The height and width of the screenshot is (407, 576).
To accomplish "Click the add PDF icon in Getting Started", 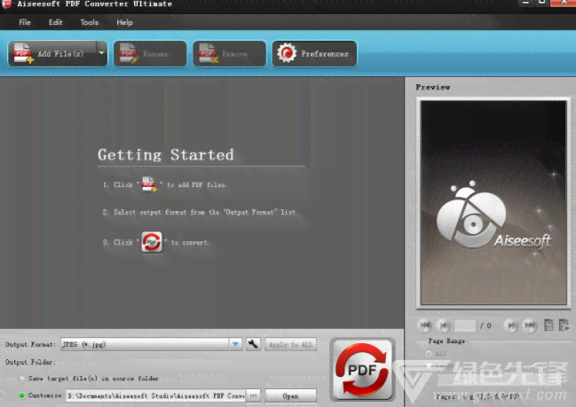I will click(x=149, y=184).
